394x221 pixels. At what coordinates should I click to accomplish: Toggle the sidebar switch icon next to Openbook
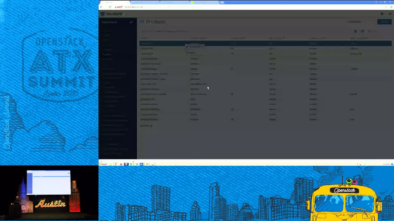pyautogui.click(x=131, y=22)
